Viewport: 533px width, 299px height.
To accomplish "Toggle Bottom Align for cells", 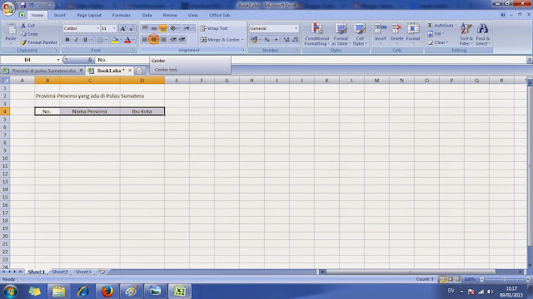I will click(163, 28).
